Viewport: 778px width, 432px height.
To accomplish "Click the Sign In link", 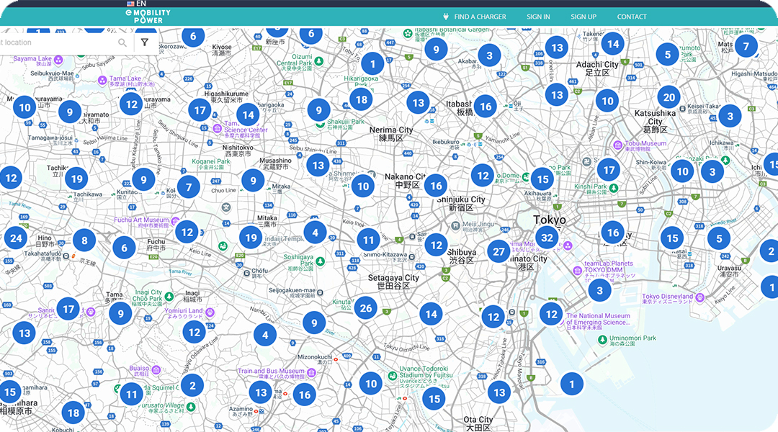I will pos(538,17).
